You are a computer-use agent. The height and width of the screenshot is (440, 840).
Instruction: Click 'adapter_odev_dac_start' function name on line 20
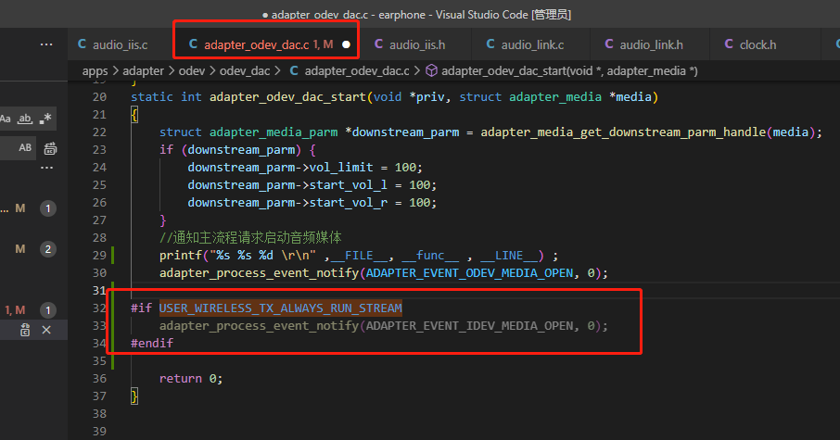(x=287, y=97)
